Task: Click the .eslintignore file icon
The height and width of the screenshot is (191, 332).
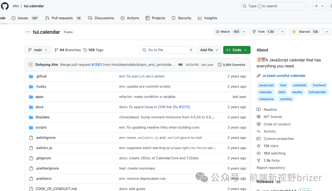Action: click(x=31, y=138)
